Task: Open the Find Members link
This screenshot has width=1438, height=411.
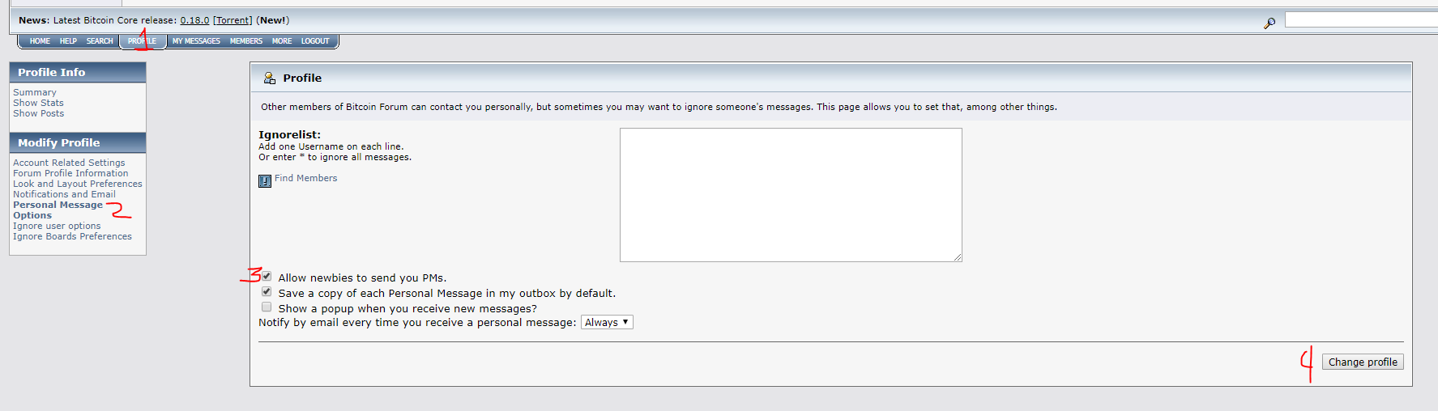Action: coord(305,178)
